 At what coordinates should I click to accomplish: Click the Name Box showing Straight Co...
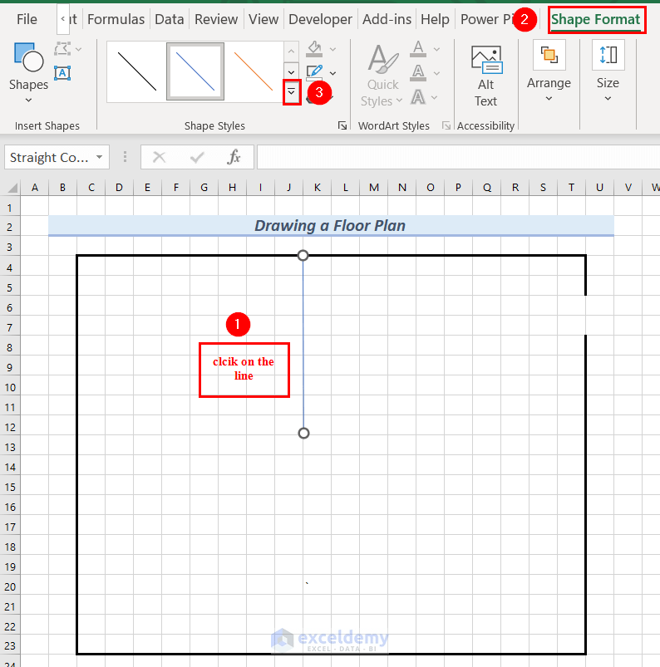tap(49, 157)
